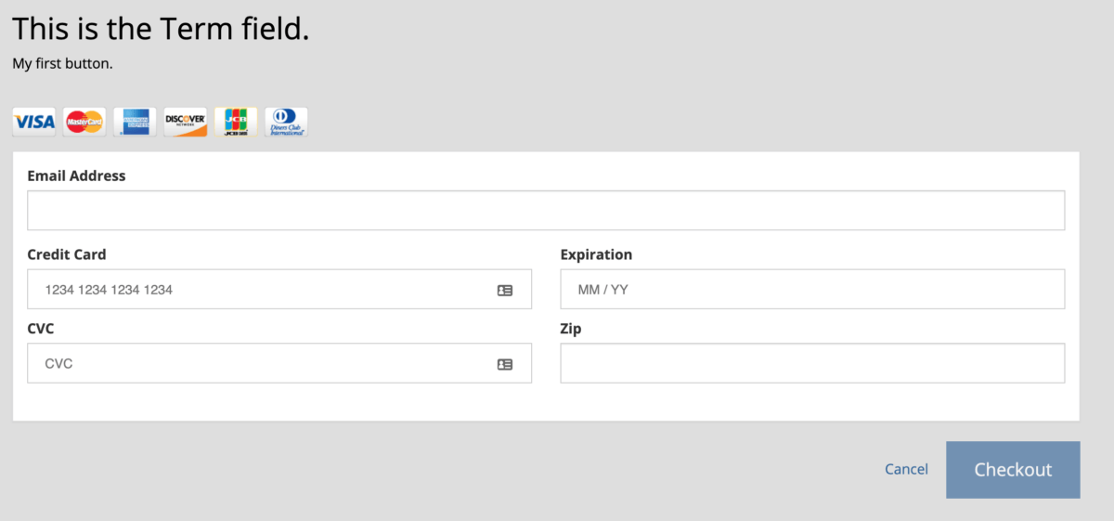This screenshot has width=1114, height=521.
Task: Click the "Email Address" field label
Action: pyautogui.click(x=76, y=176)
